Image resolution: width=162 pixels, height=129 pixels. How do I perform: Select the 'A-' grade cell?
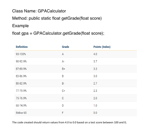point(63,62)
